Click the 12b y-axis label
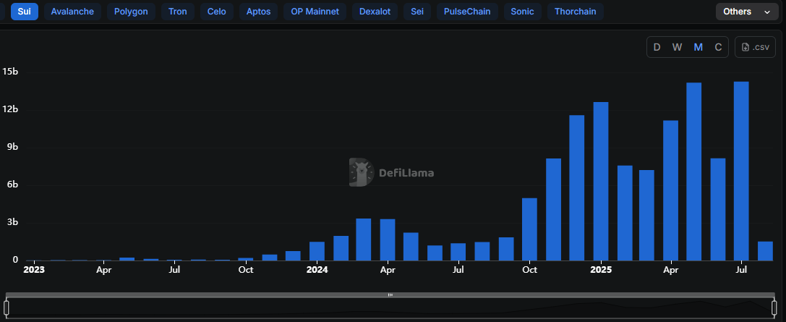This screenshot has width=786, height=322. pyautogui.click(x=10, y=109)
